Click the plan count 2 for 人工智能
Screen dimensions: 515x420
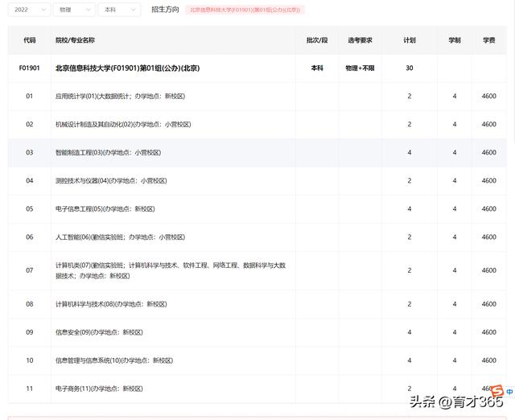pos(410,237)
